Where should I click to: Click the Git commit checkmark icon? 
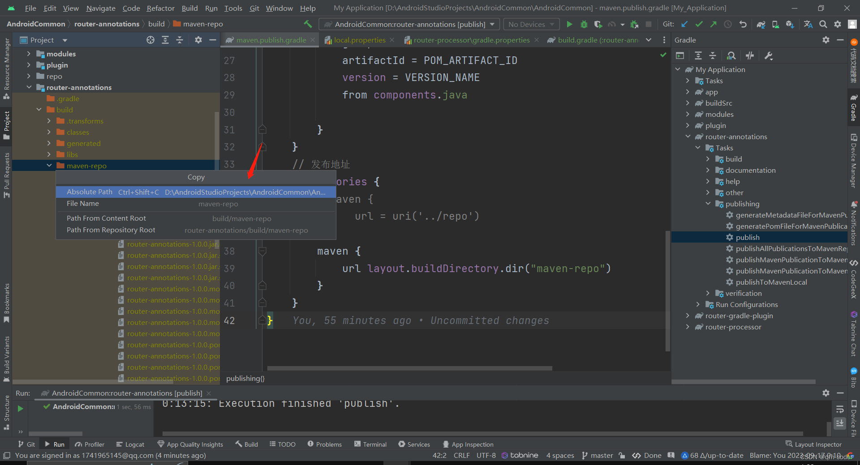(699, 24)
